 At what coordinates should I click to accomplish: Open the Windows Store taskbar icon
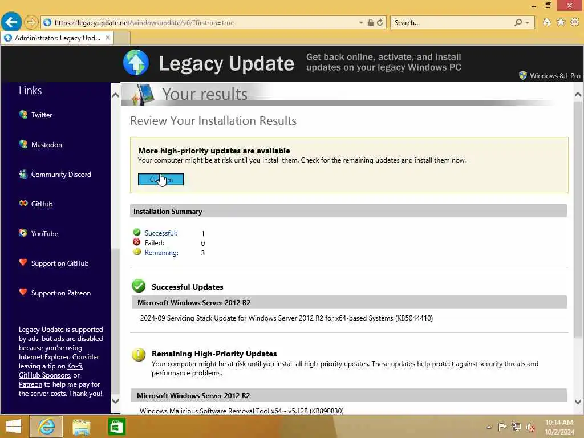click(116, 427)
